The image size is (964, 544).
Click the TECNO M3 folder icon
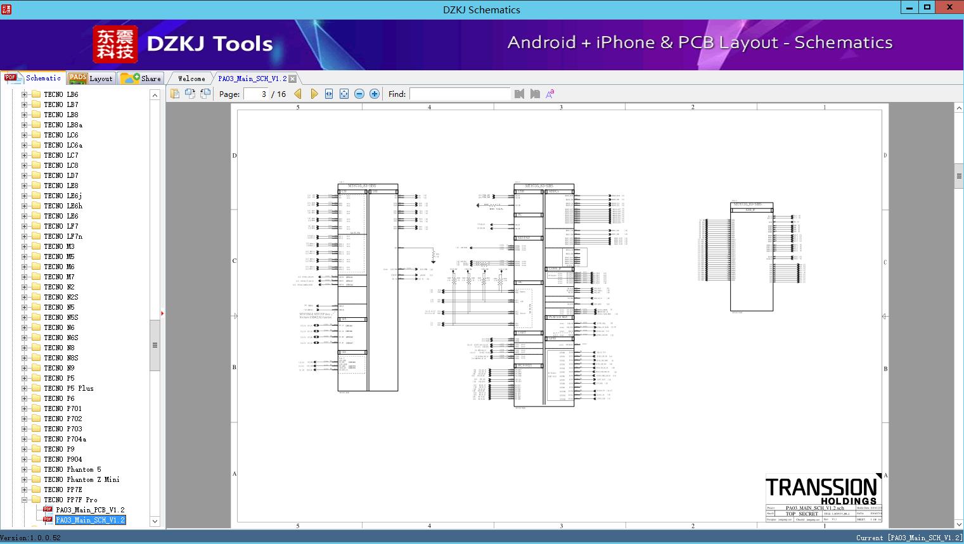[x=36, y=246]
